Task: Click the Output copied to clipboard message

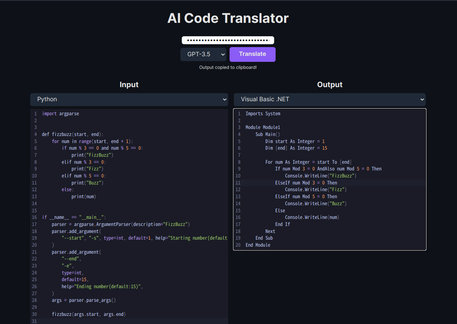Action: tap(228, 67)
